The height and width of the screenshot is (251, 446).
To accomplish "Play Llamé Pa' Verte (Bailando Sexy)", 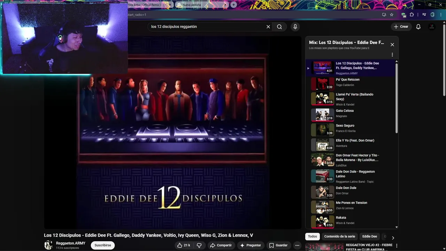I will pyautogui.click(x=350, y=99).
